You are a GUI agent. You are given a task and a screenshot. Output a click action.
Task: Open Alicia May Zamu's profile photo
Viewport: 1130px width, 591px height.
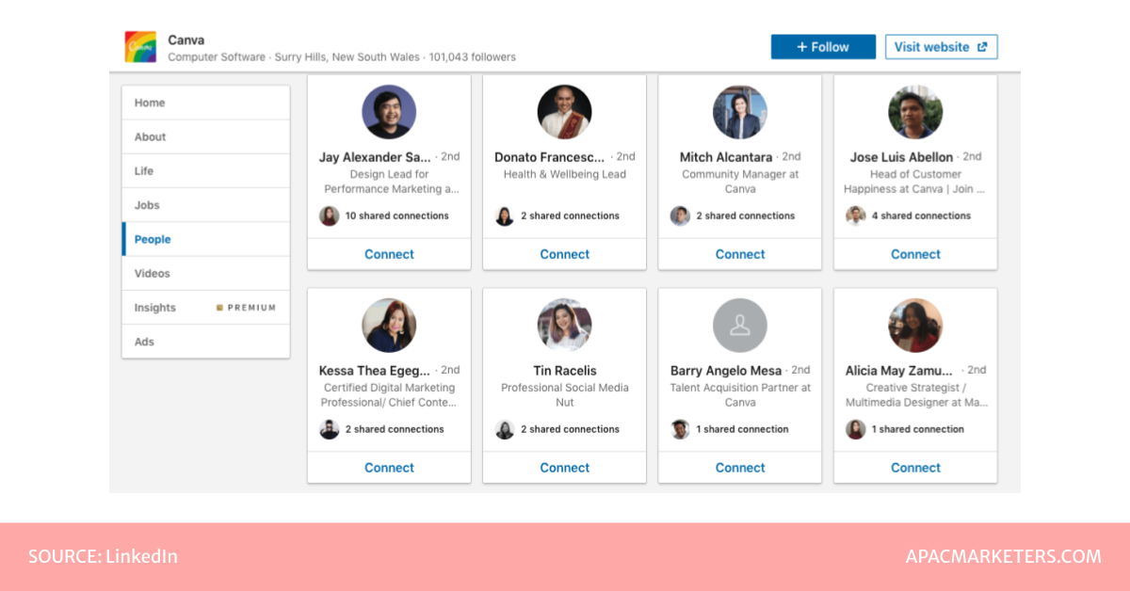tap(915, 326)
